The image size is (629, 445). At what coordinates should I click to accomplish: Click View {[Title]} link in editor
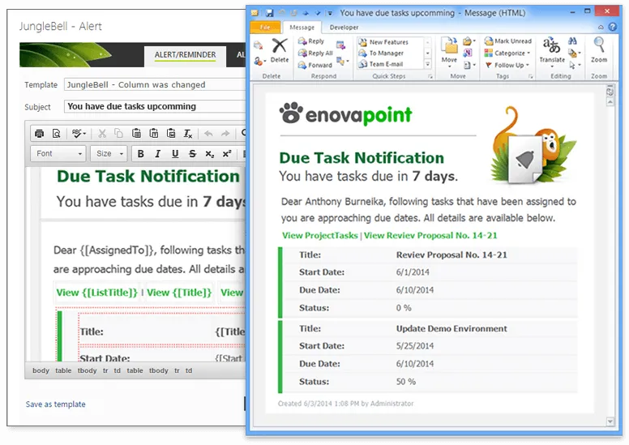[179, 293]
